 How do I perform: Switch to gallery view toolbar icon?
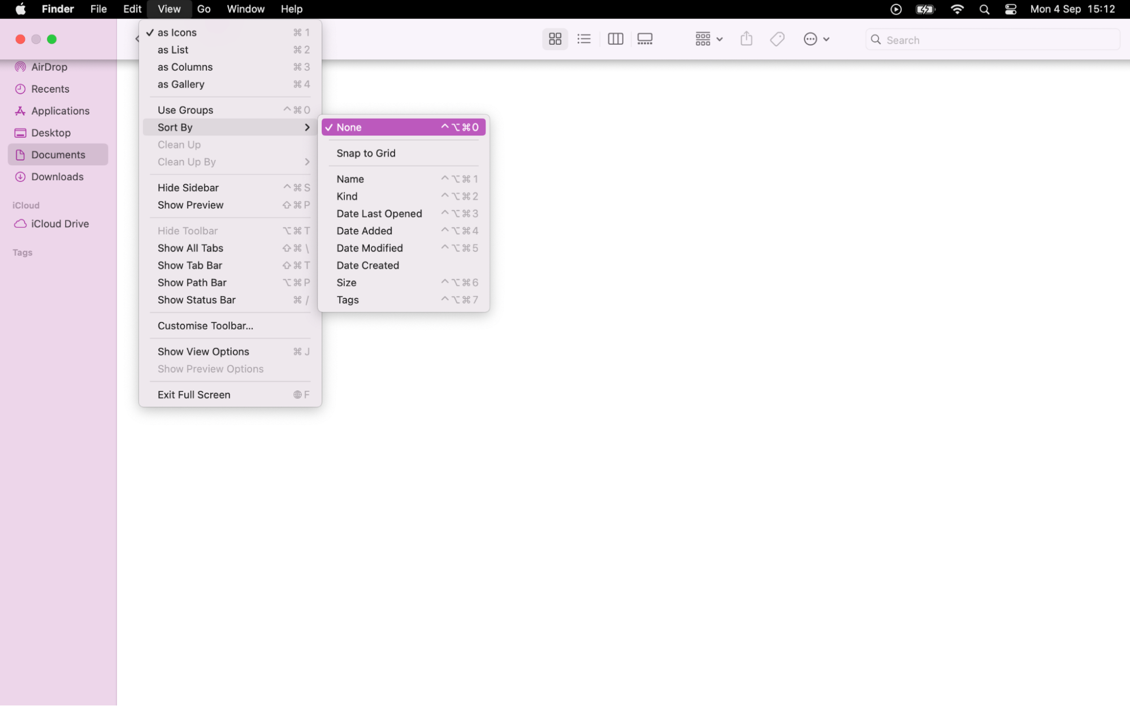(645, 39)
